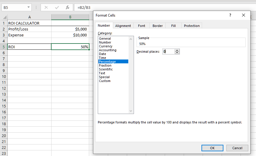Select row 10 header
This screenshot has height=156, width=256.
4,77
